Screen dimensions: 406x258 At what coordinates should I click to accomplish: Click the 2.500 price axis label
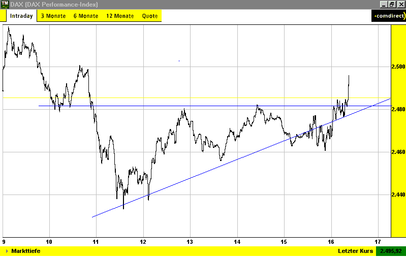click(398, 67)
